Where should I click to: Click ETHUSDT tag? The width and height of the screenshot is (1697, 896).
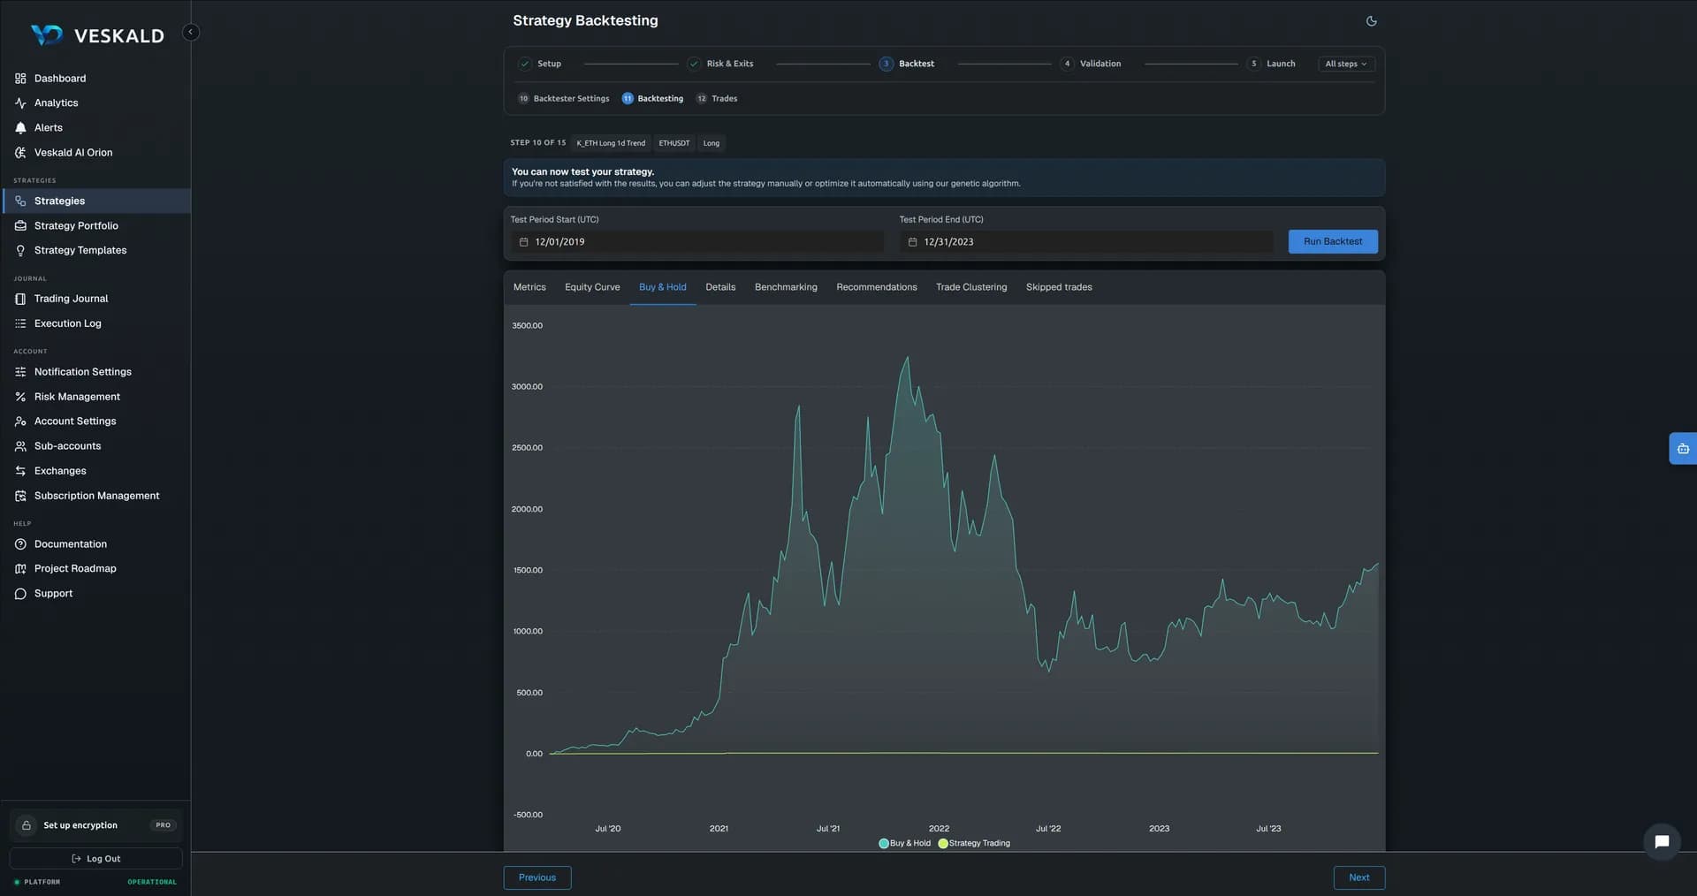tap(674, 143)
